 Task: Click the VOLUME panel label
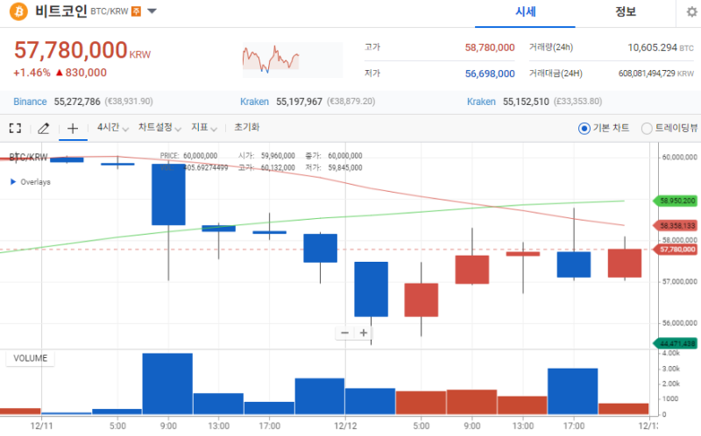[30, 358]
